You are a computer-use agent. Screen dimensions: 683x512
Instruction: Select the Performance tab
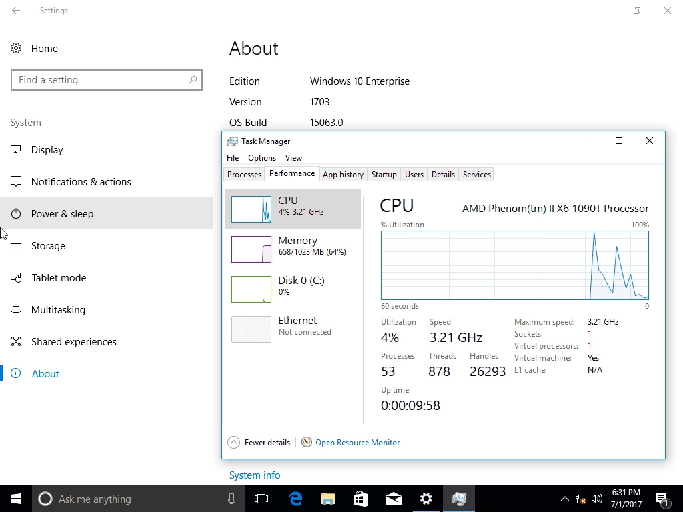[292, 174]
